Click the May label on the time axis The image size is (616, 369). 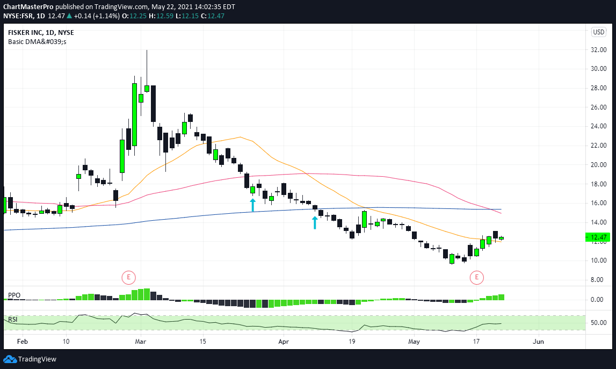414,342
